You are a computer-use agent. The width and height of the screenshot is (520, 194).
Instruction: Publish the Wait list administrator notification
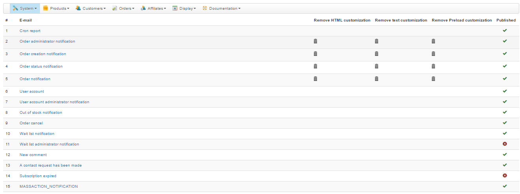coord(505,144)
